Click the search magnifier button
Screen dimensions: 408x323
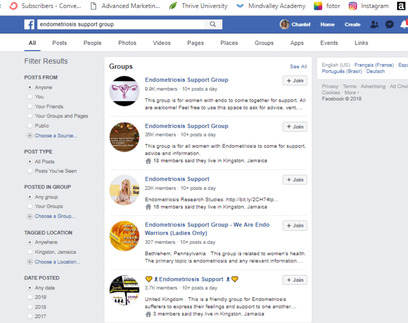[213, 24]
